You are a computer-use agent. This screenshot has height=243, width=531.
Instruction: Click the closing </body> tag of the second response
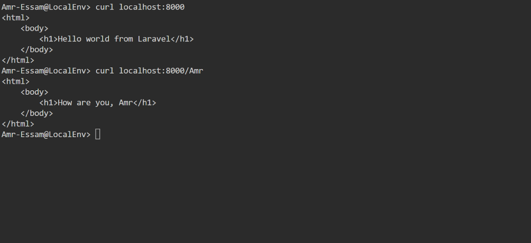click(x=37, y=113)
